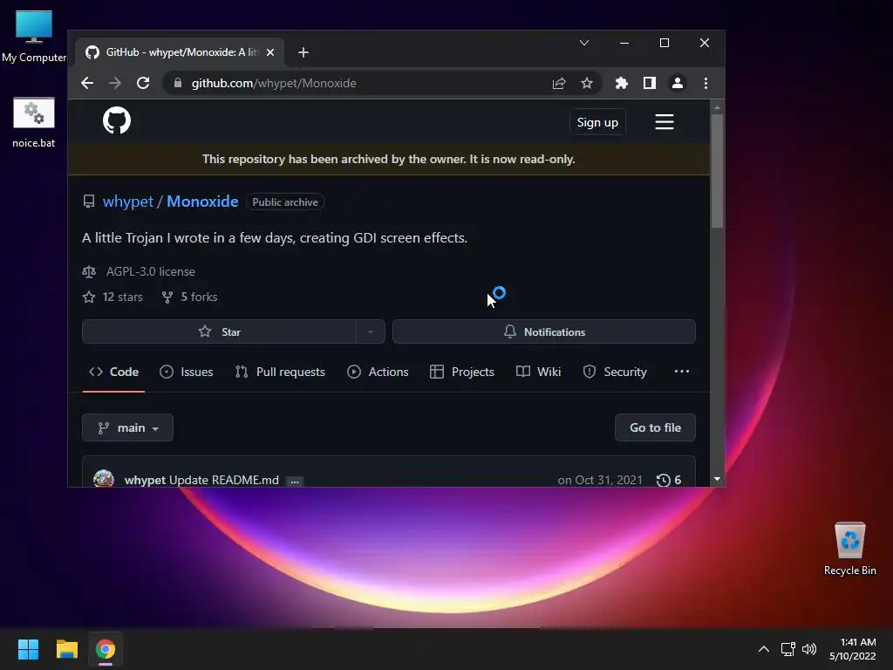Click the page vertical scrollbar thumb
The height and width of the screenshot is (670, 893).
click(x=717, y=171)
